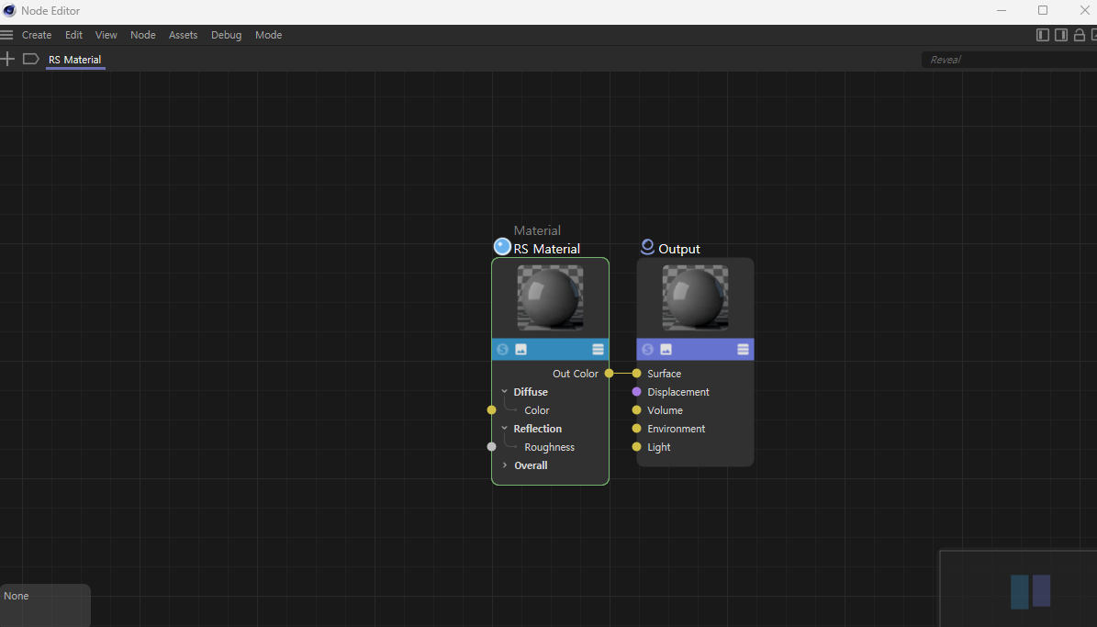
Task: Collapse the Diffuse group
Action: click(504, 392)
